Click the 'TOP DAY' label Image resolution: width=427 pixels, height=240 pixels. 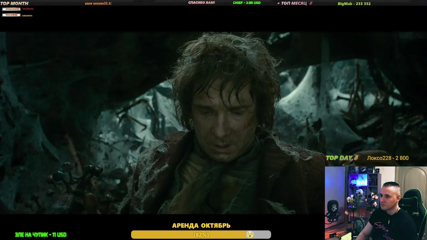click(339, 158)
